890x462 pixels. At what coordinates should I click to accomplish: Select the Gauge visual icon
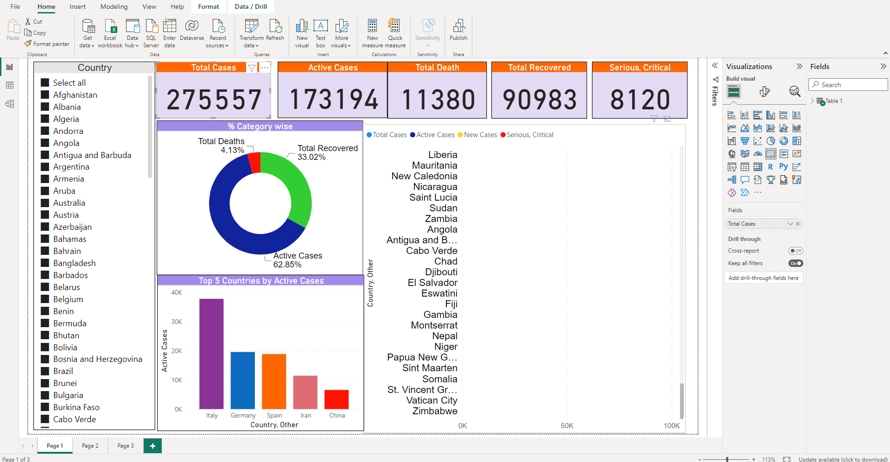point(758,153)
